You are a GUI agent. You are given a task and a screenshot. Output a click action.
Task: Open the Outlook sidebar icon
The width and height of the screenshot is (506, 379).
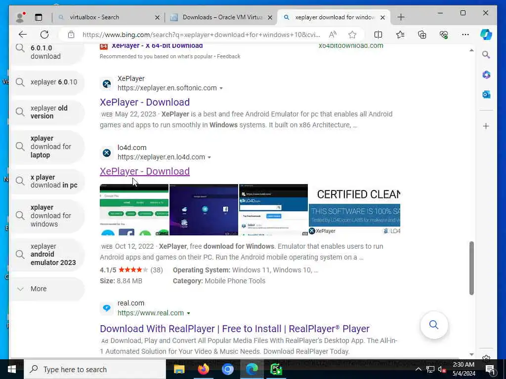click(x=486, y=94)
